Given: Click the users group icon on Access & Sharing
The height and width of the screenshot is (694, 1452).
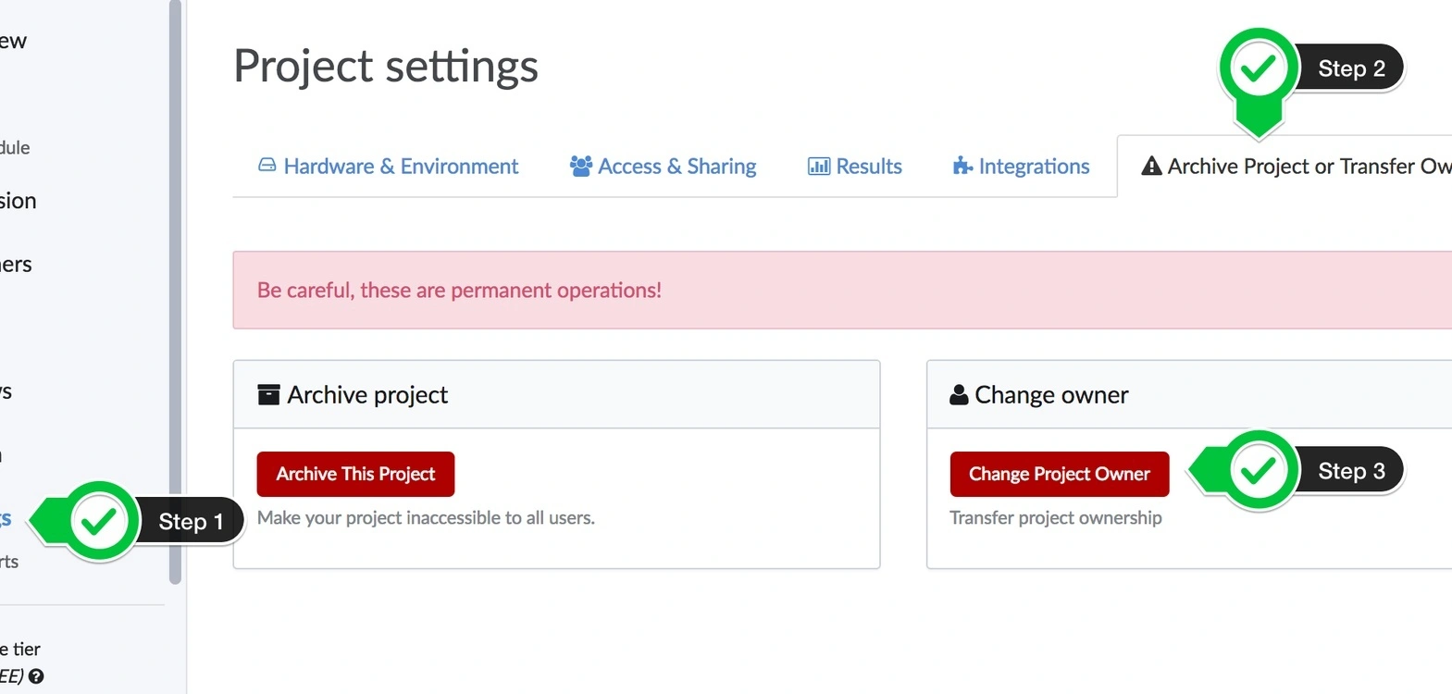Looking at the screenshot, I should click(x=581, y=166).
